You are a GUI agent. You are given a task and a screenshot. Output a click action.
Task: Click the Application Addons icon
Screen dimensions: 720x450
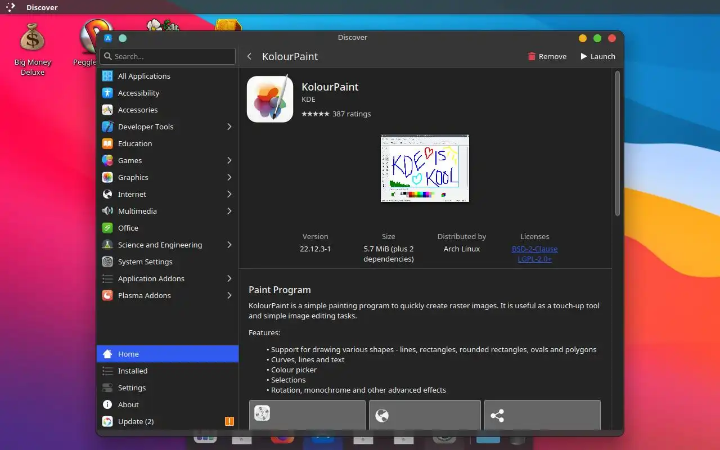coord(107,278)
